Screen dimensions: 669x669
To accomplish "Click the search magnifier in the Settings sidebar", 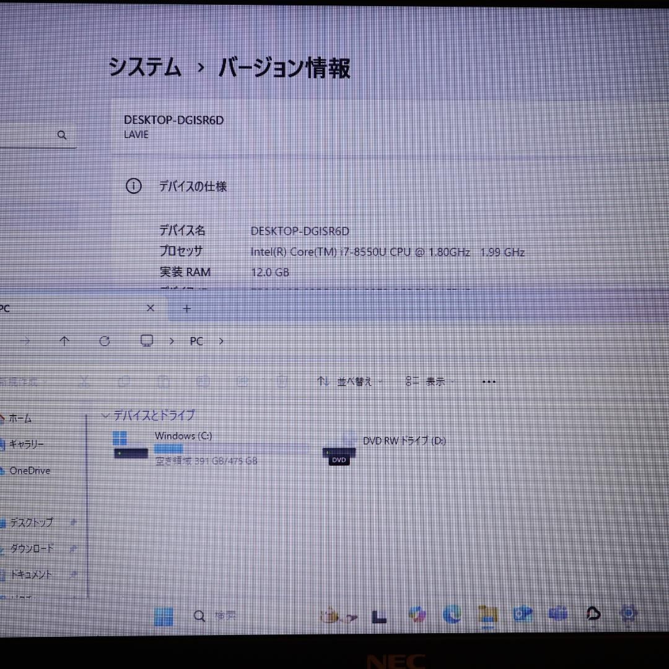I will coord(62,135).
